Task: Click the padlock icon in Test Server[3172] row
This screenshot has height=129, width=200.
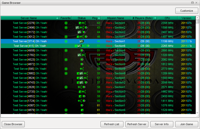Action: coord(84,32)
